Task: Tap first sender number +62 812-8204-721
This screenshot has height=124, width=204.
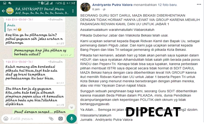Action: click(19, 20)
